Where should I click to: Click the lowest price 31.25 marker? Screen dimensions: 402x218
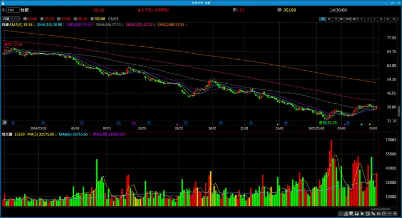click(328, 123)
